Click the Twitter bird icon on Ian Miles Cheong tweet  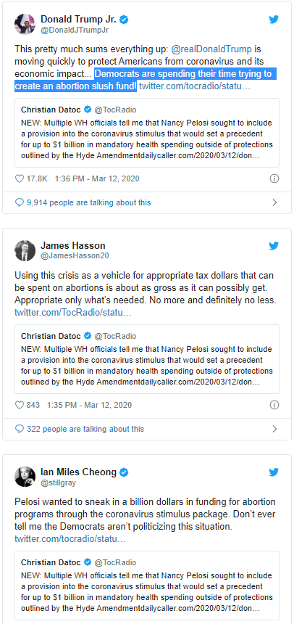274,472
